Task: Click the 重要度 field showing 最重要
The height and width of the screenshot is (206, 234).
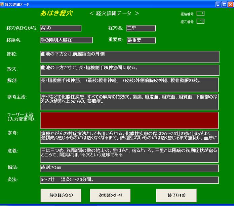Action: (141, 40)
